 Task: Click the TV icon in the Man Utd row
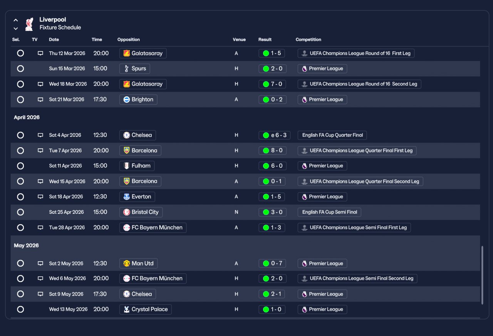40,264
